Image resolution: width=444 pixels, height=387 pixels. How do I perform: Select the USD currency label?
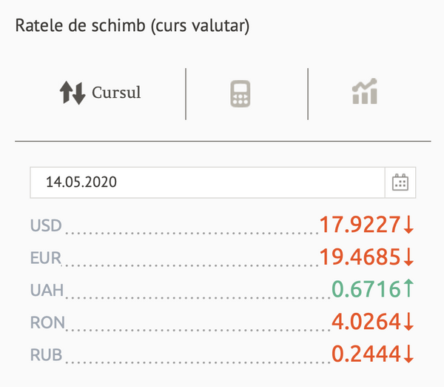click(46, 225)
